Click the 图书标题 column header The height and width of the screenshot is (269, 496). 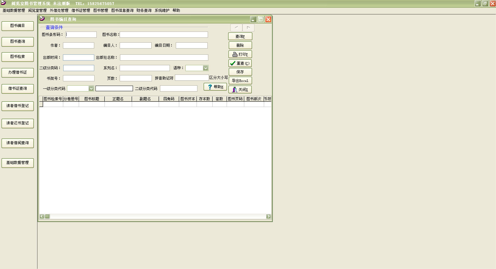pyautogui.click(x=92, y=99)
